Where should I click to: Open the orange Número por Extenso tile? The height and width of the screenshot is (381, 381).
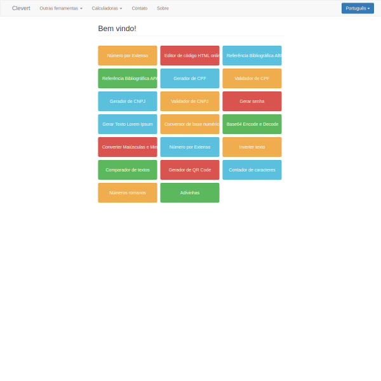click(x=128, y=56)
